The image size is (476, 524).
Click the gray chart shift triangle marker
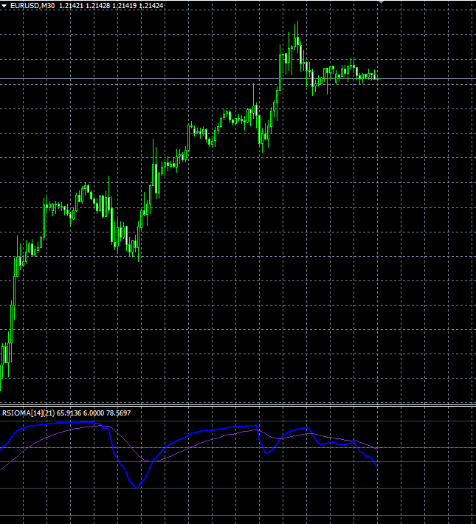(382, 2)
